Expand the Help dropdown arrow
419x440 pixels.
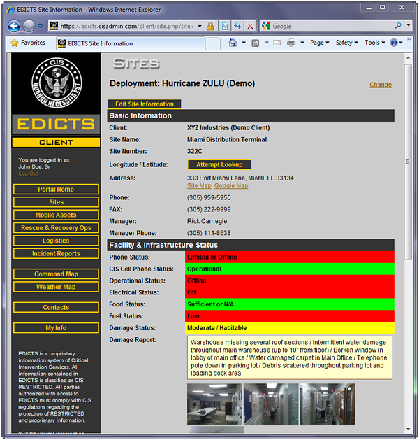click(401, 43)
